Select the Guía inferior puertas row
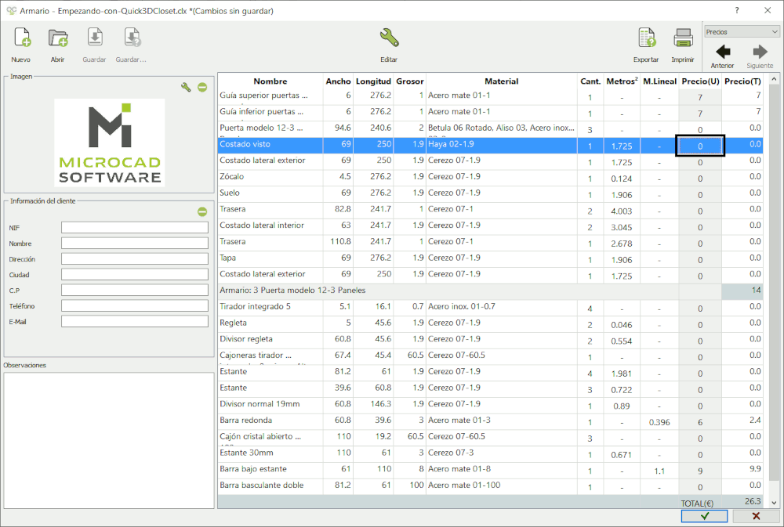 tap(491, 113)
